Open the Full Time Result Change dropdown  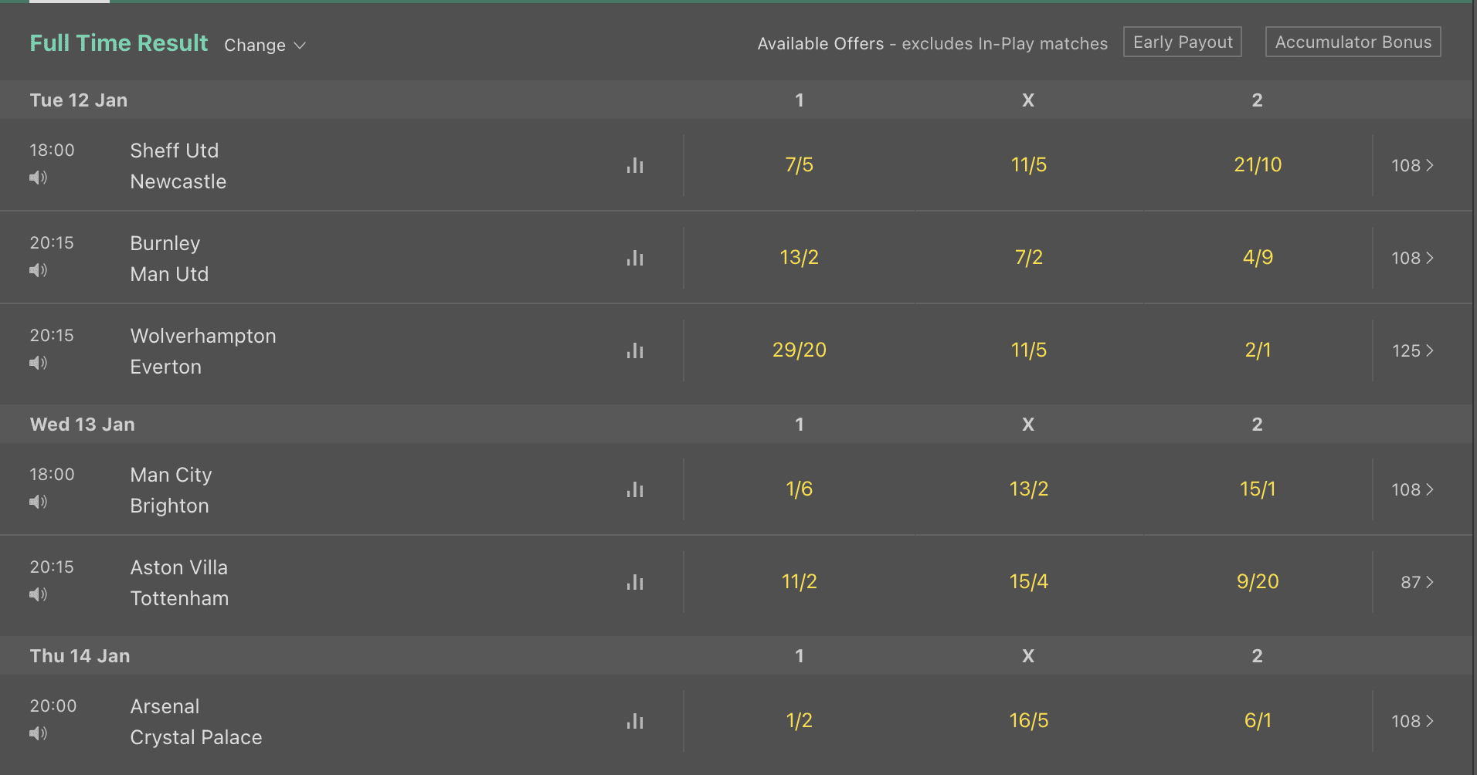tap(265, 46)
